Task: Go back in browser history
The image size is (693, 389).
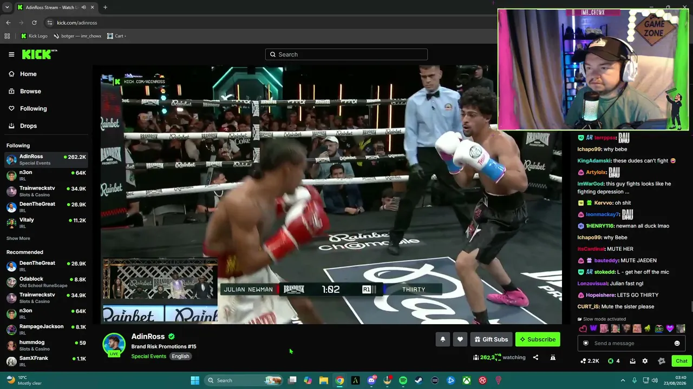Action: tap(8, 23)
